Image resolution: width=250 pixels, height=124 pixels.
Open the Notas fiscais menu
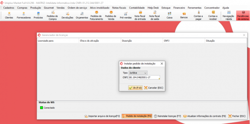[119, 8]
